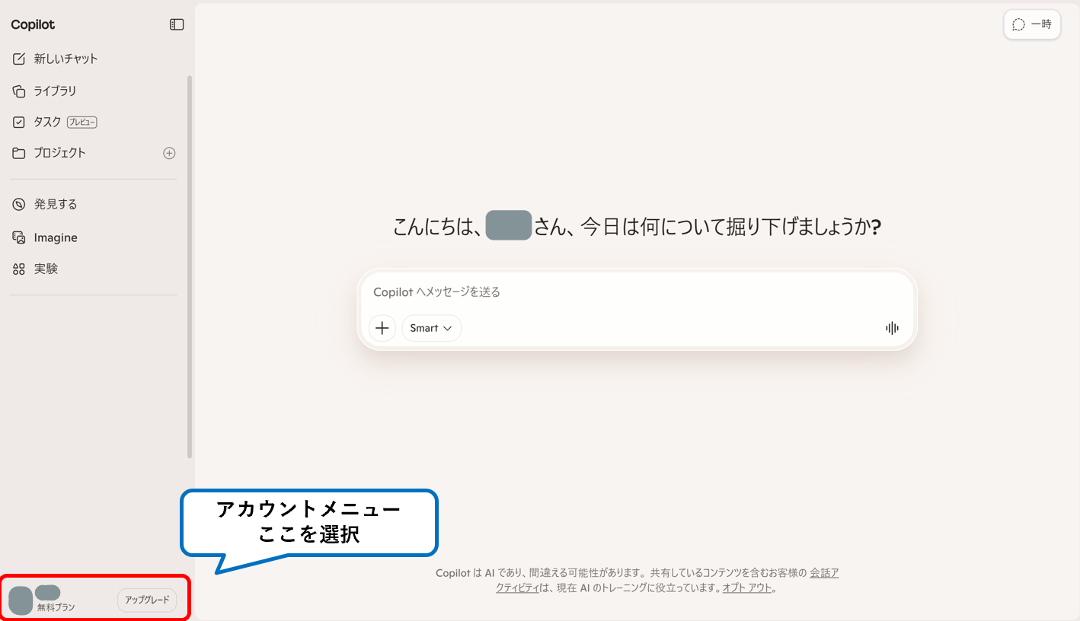This screenshot has height=621, width=1080.
Task: Click the アップグレード button
Action: 147,600
